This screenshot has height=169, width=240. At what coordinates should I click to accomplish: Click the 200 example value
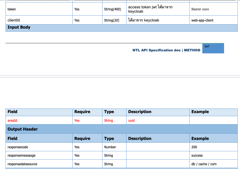pyautogui.click(x=194, y=147)
